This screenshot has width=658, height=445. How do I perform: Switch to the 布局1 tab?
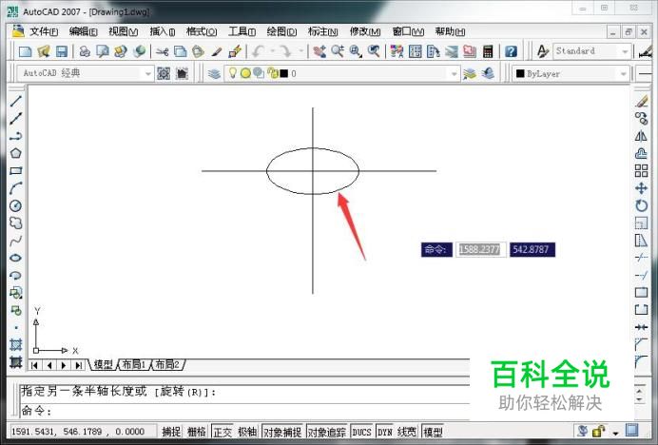coord(133,364)
